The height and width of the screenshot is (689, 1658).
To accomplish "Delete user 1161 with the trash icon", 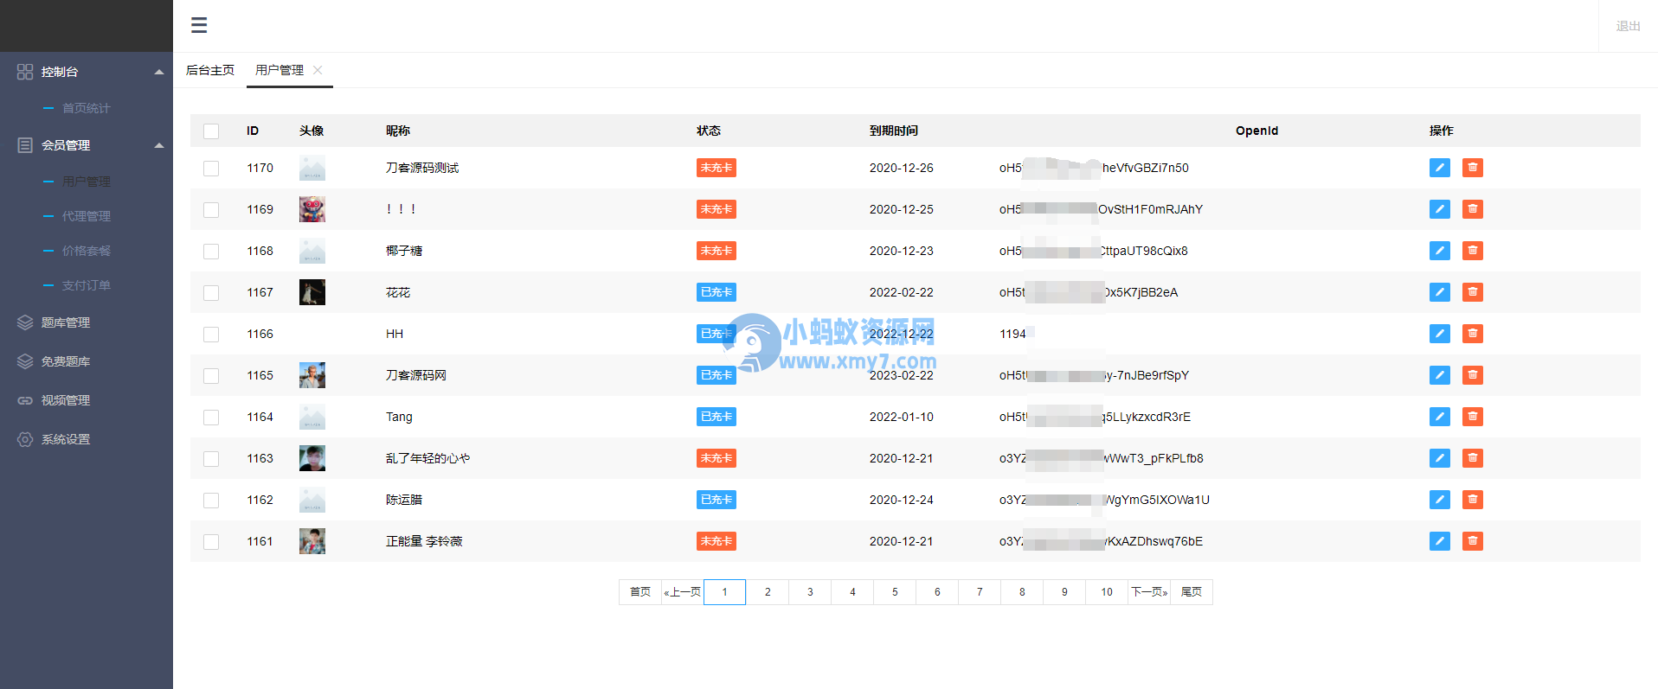I will (1472, 541).
